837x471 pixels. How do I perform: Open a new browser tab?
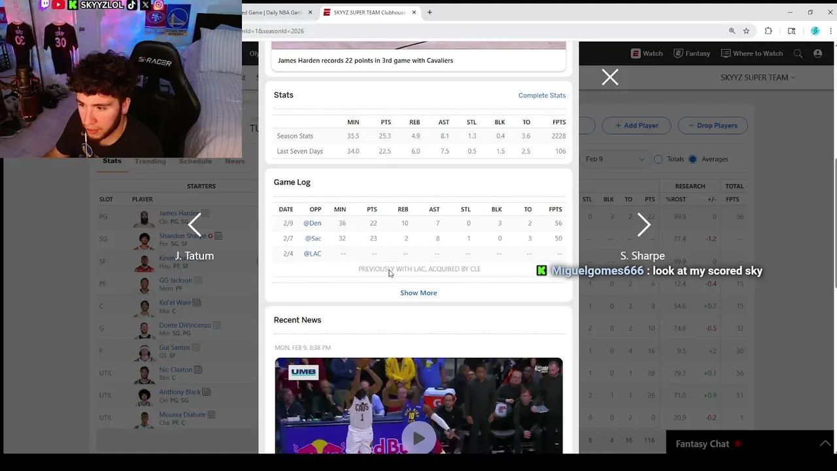point(430,12)
